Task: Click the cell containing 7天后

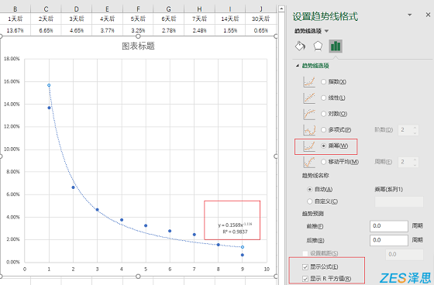Action: tap(199, 19)
